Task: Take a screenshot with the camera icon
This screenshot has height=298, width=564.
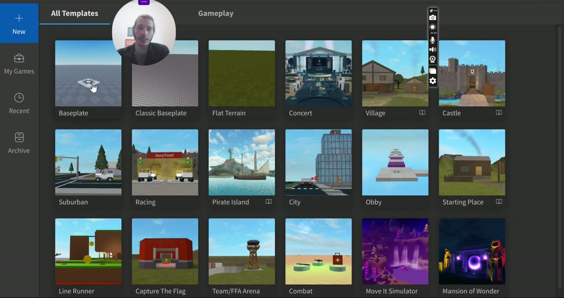Action: 433,18
